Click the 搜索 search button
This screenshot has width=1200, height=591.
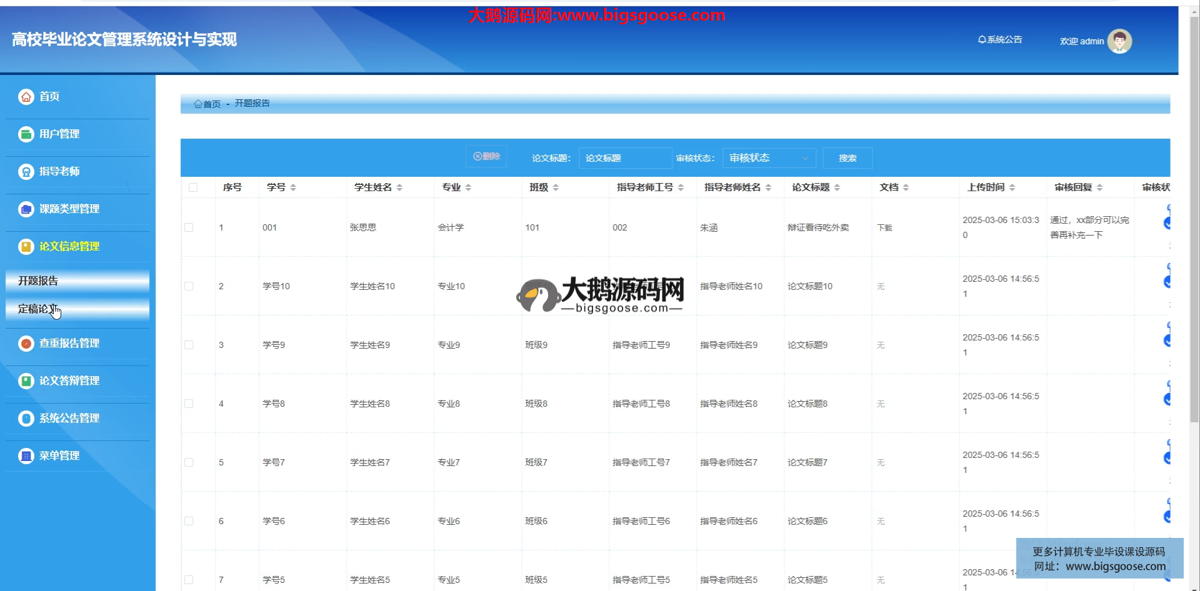(847, 158)
